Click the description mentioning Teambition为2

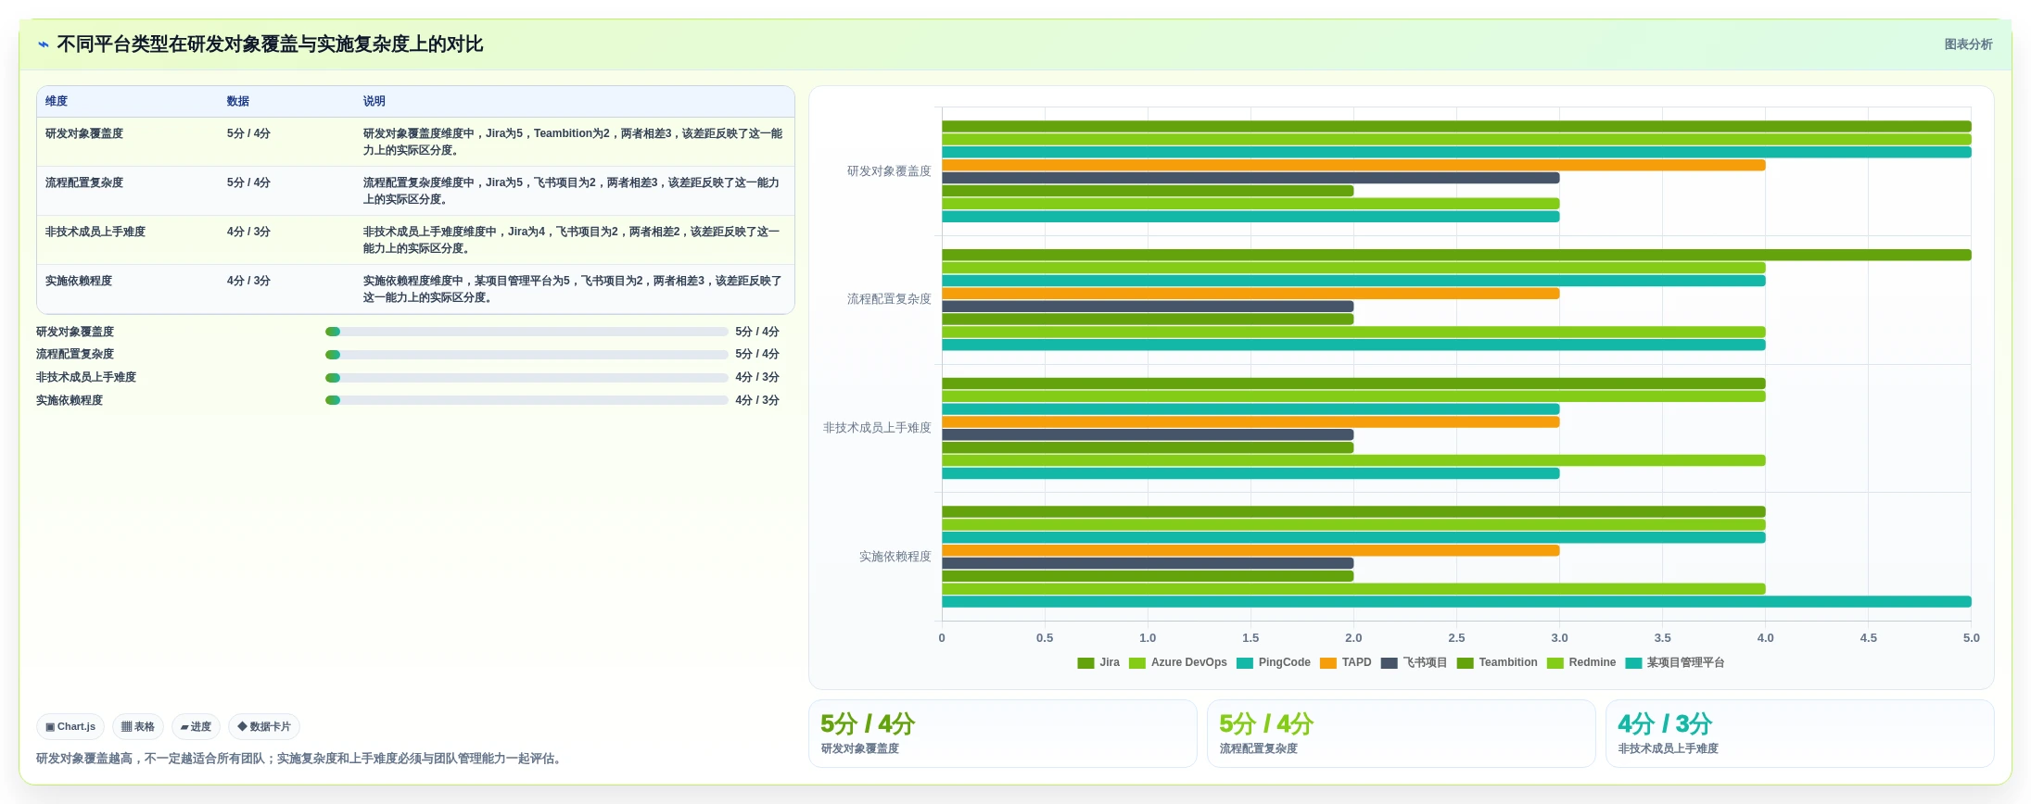click(573, 142)
